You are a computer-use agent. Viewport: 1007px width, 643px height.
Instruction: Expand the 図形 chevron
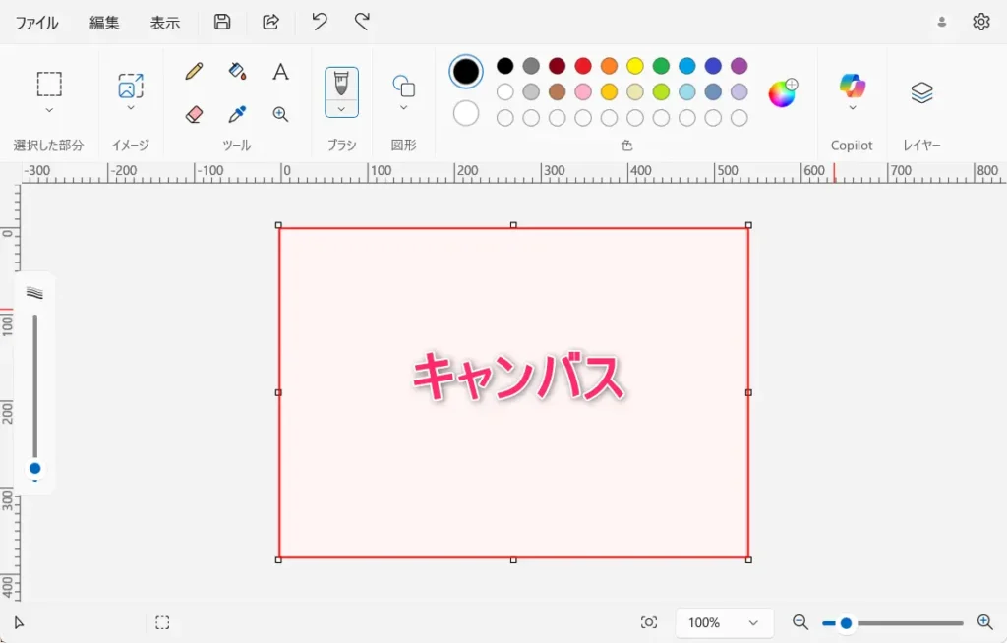coord(404,108)
